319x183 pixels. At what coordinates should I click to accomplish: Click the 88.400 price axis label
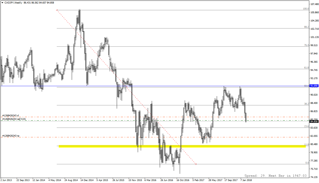pos(314,103)
